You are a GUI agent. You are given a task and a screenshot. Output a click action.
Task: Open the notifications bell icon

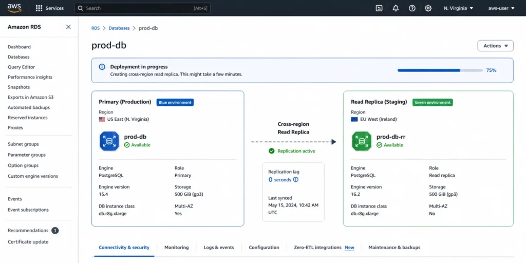396,8
